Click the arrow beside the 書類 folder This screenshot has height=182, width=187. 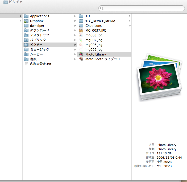coord(75,59)
